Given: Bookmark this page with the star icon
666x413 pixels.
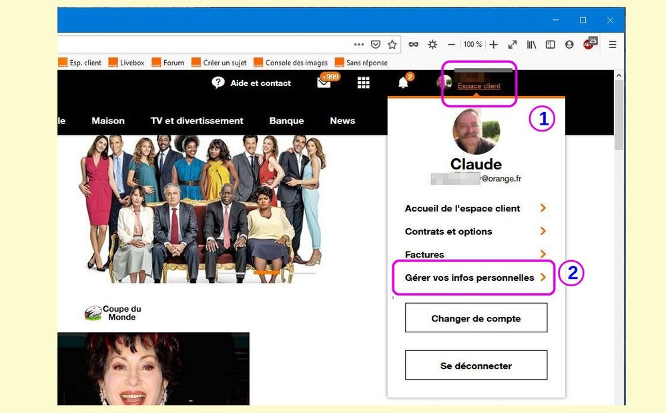Looking at the screenshot, I should point(392,45).
